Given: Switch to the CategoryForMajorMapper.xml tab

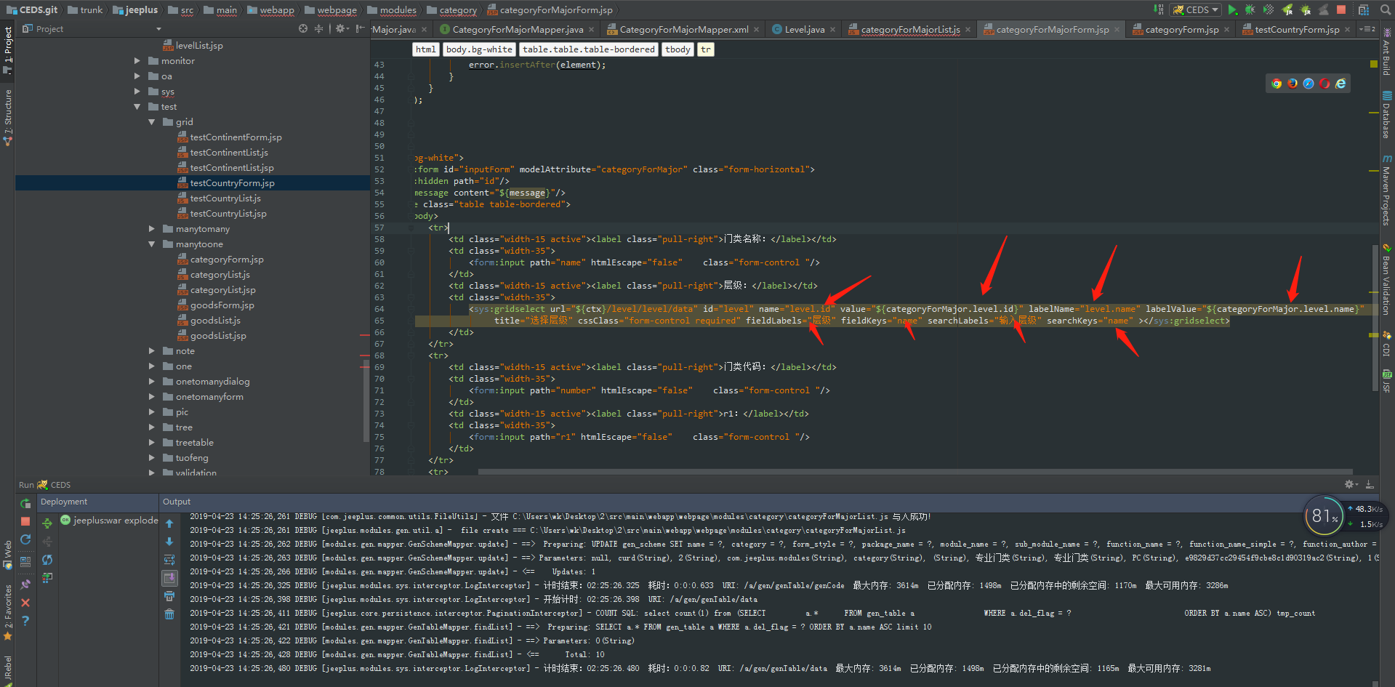Looking at the screenshot, I should coord(682,29).
